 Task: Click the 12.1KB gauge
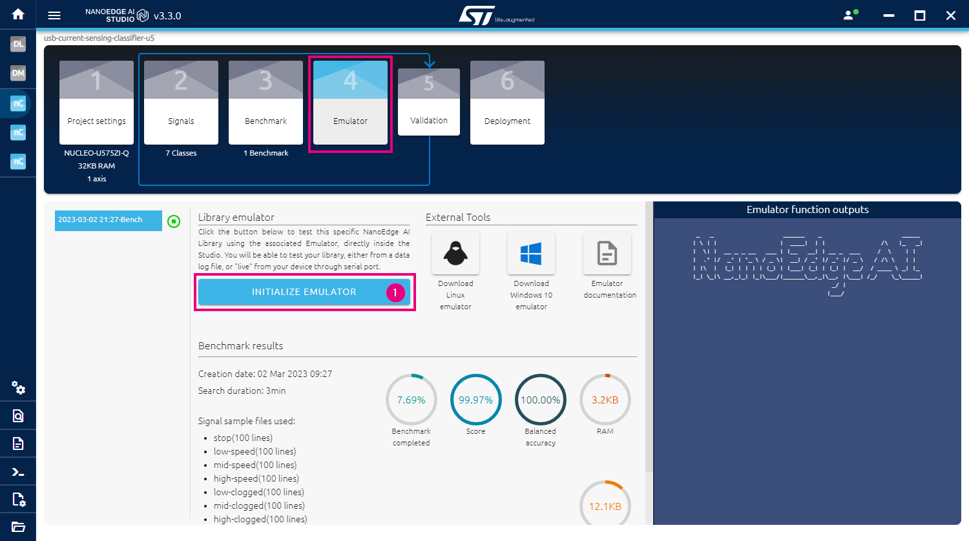(x=605, y=503)
